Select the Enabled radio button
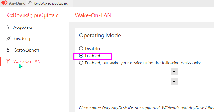Viewport: 214px width, 112px height. click(x=81, y=56)
